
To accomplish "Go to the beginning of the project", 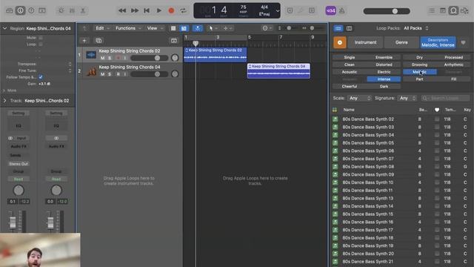I will pyautogui.click(x=147, y=10).
